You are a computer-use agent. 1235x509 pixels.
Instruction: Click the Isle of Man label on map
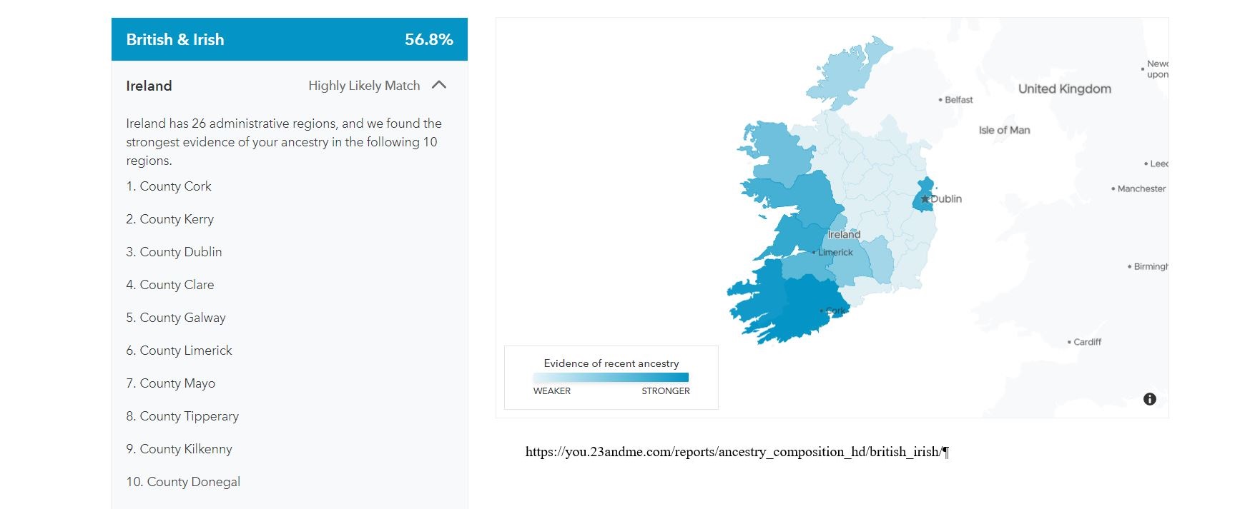point(1004,130)
